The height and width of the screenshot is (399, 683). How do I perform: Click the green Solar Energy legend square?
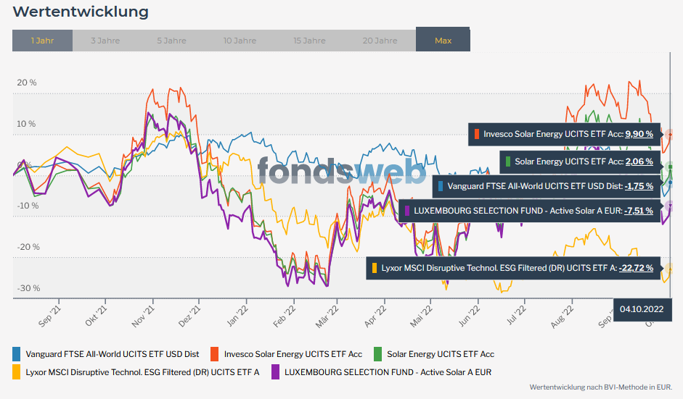pos(377,354)
